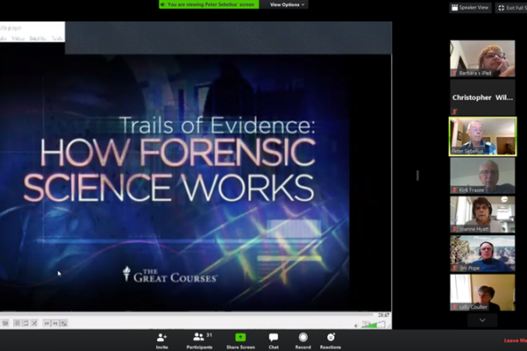Open the Invite people icon
527x351 pixels.
coord(161,337)
